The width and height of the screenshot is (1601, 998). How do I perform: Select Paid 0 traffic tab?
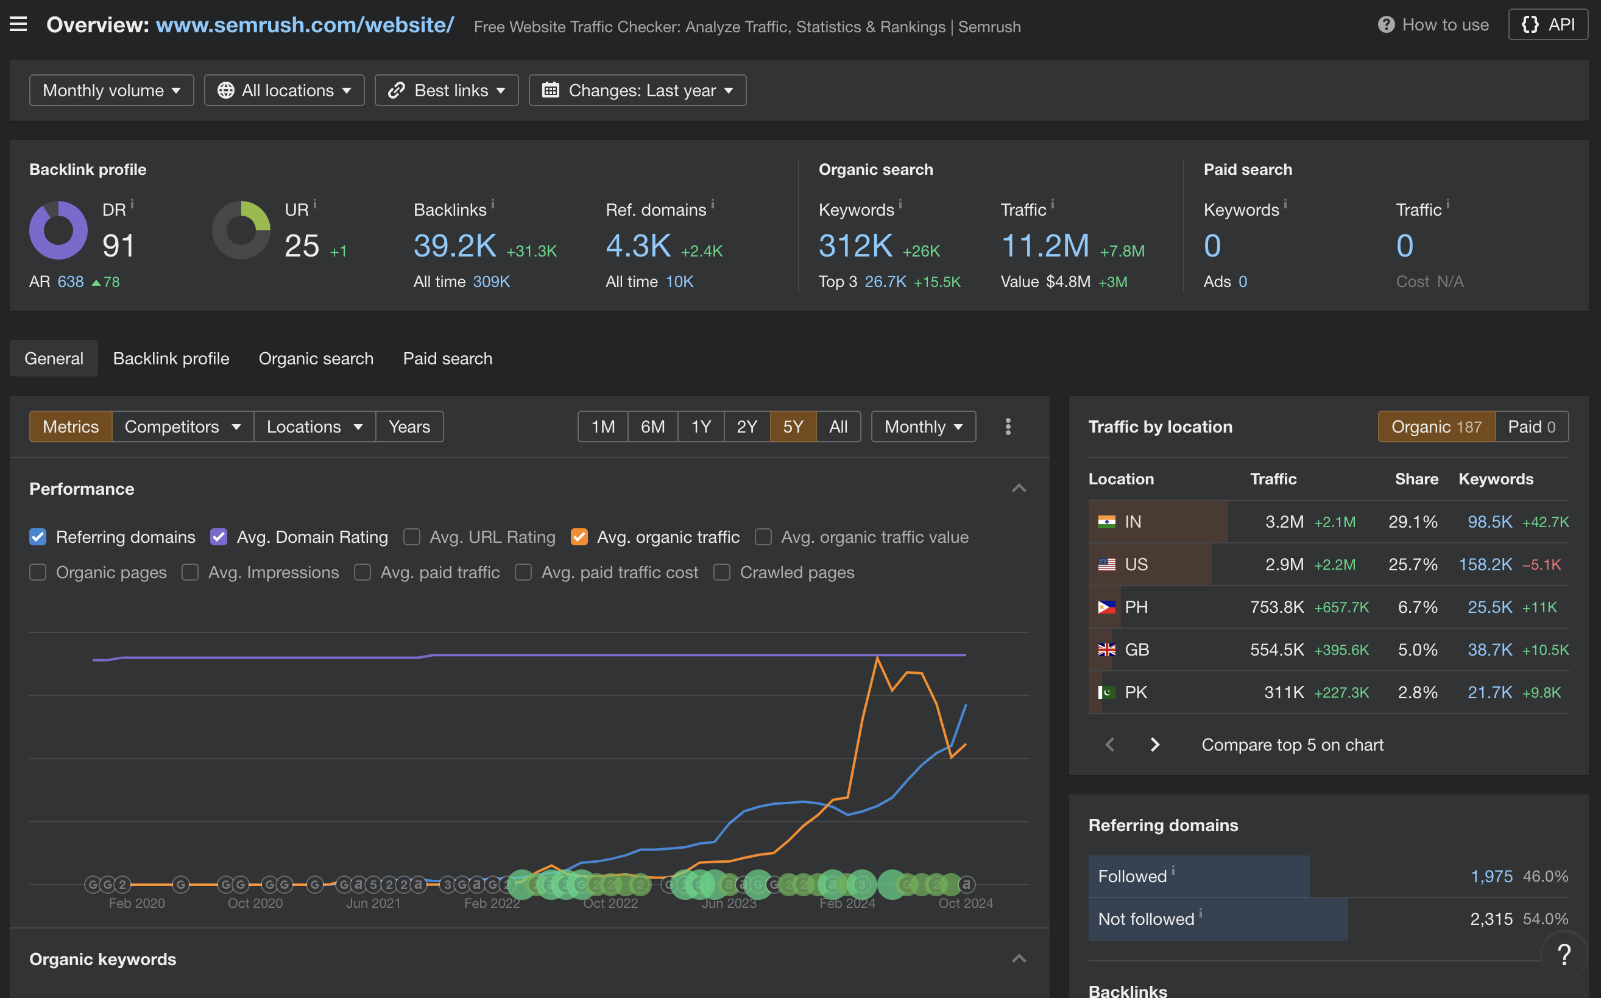tap(1532, 426)
